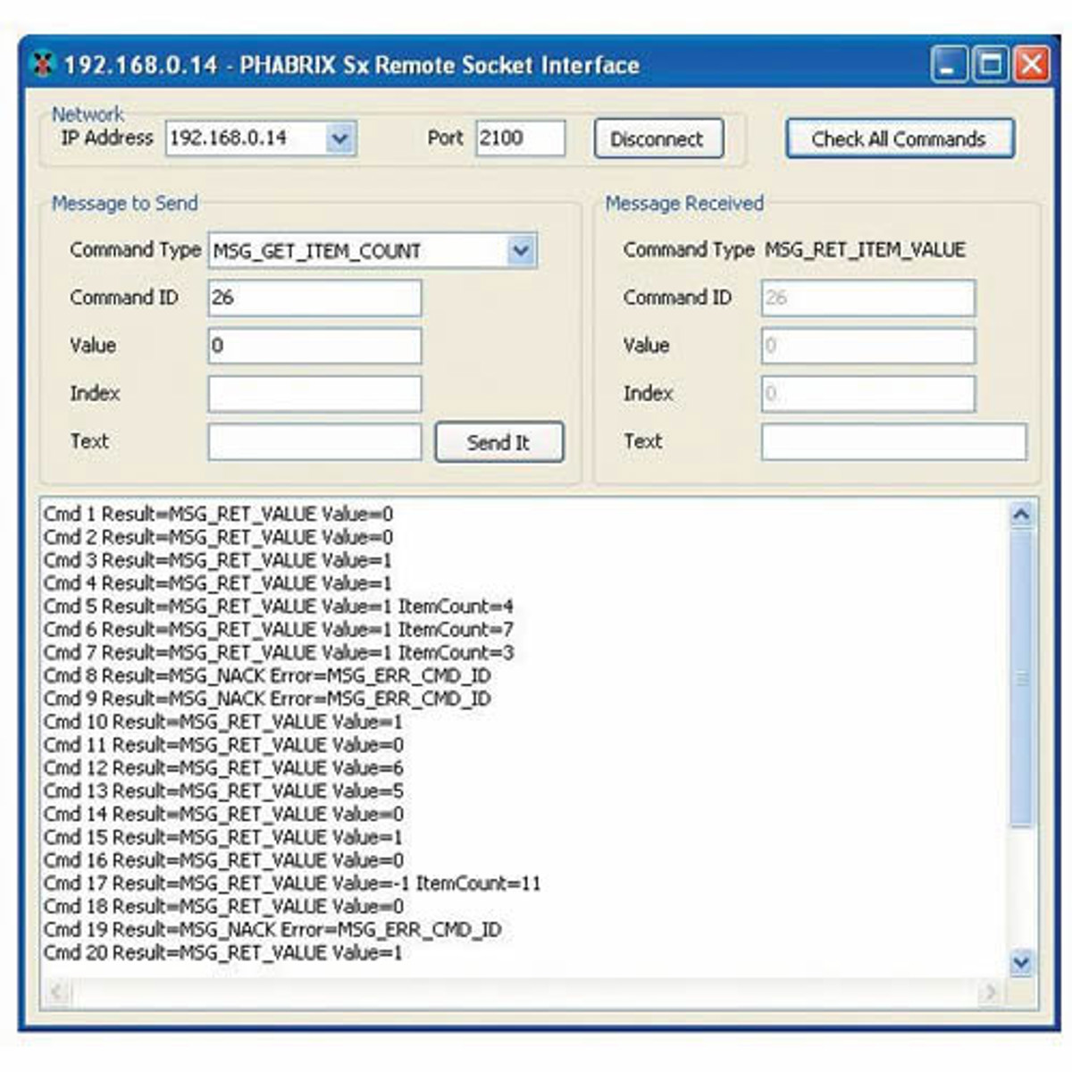Click the Text field under Message to Send

point(314,442)
